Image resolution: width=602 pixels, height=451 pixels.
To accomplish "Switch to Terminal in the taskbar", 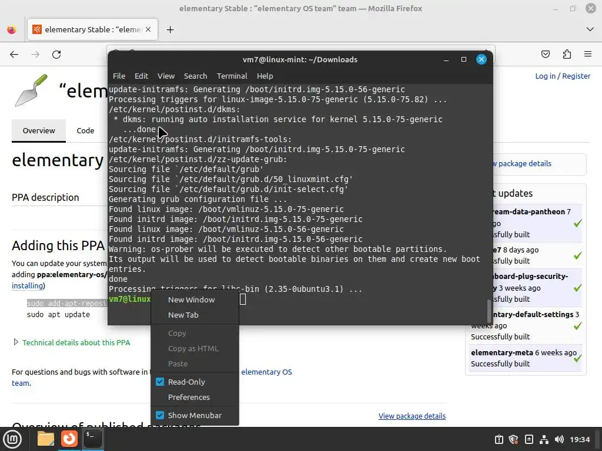I will (92, 439).
